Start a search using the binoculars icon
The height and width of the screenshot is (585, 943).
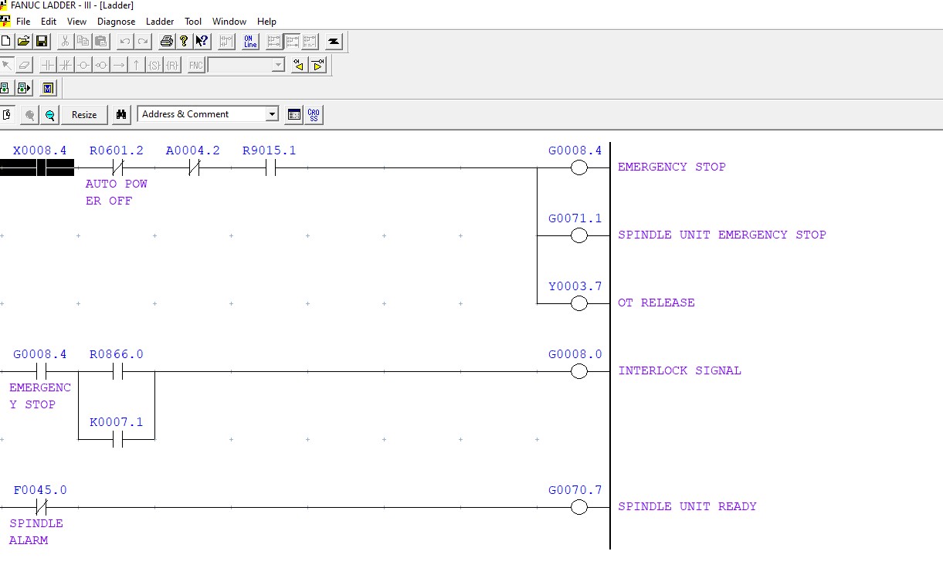pos(121,114)
